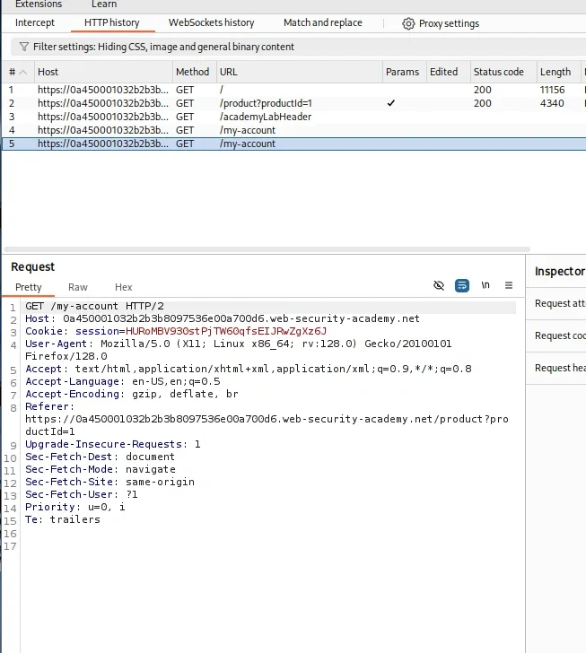Sort by the Params column header
586x653 pixels.
tap(403, 72)
